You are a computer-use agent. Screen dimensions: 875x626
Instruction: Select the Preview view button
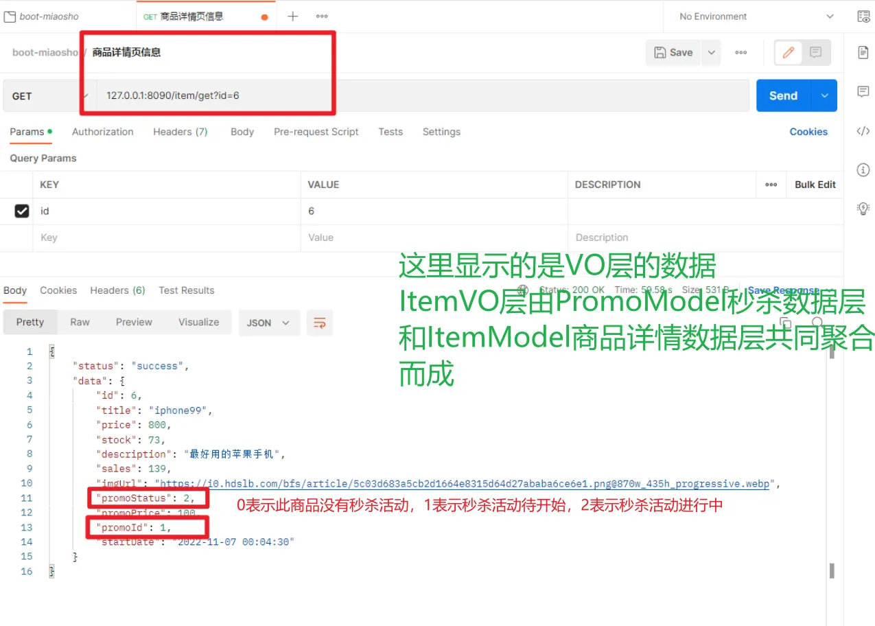(134, 323)
